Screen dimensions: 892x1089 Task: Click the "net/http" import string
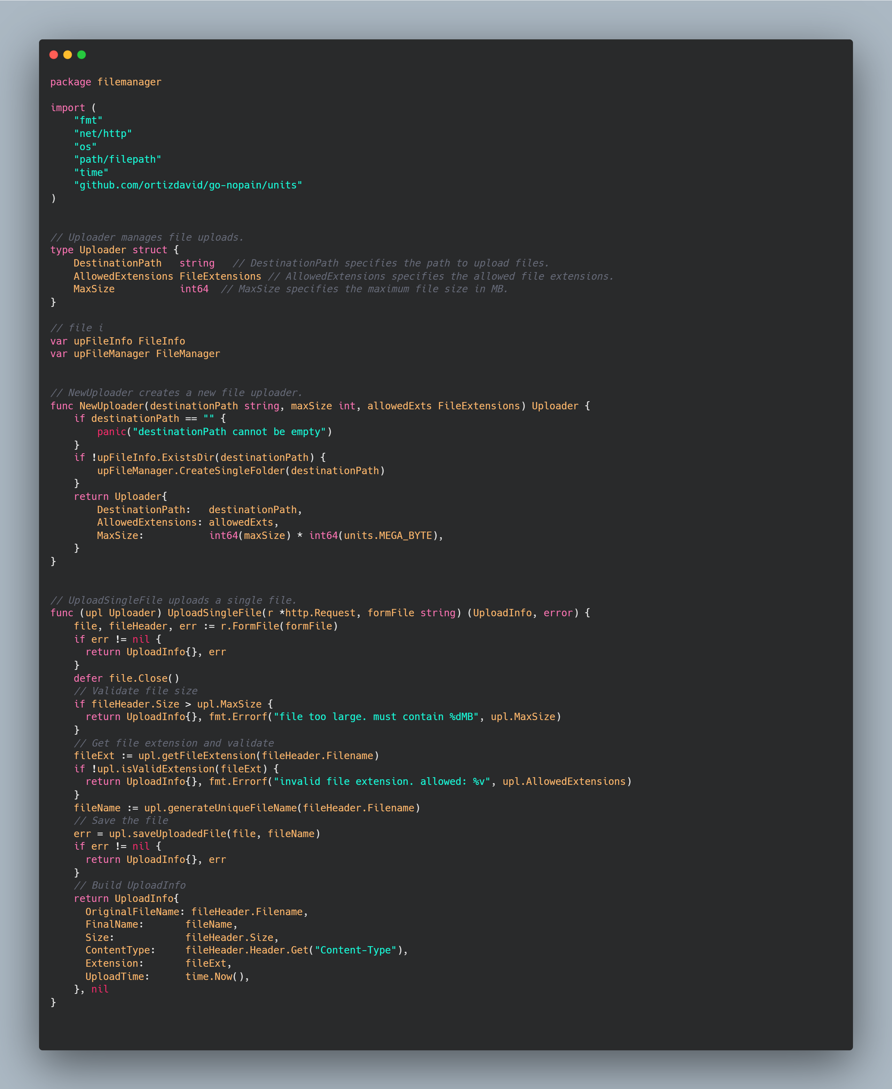pos(103,133)
